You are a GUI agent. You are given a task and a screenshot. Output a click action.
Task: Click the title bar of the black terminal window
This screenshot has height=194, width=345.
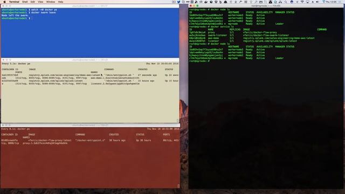coord(266,6)
